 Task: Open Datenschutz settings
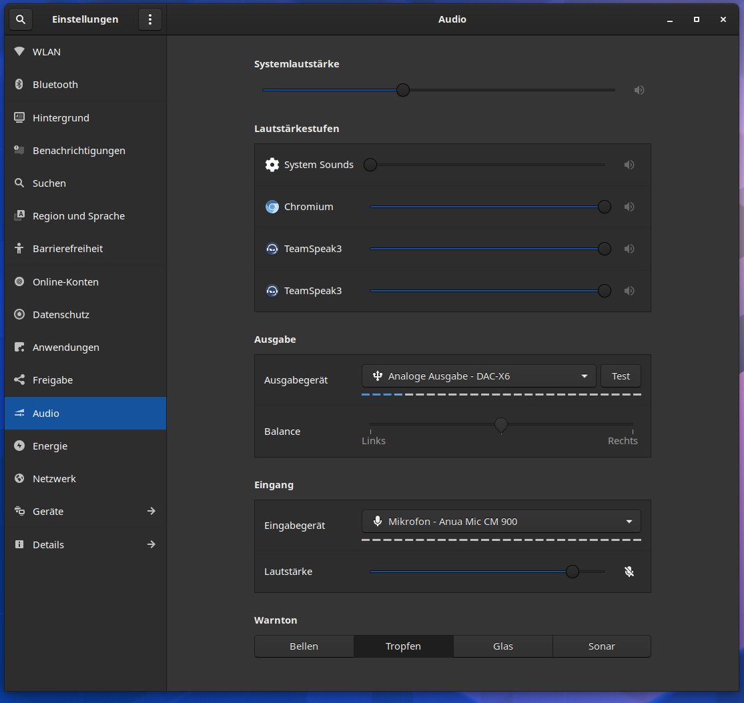pos(85,315)
